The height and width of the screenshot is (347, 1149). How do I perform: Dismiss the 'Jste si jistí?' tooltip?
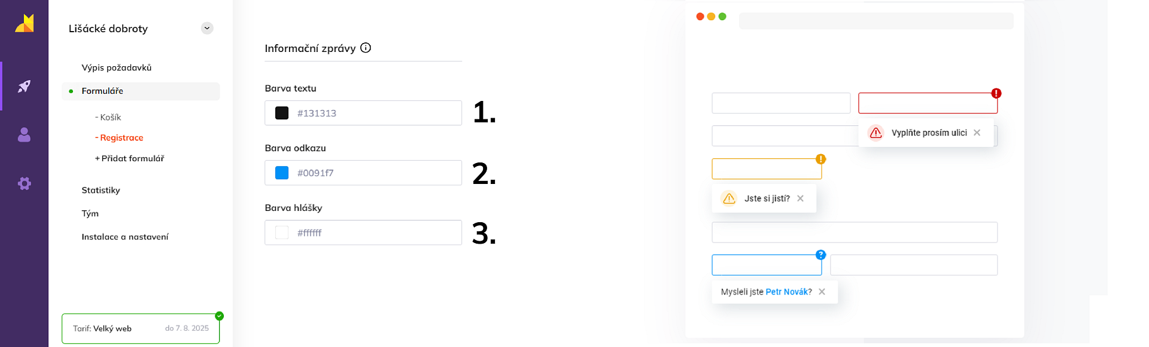click(x=800, y=198)
